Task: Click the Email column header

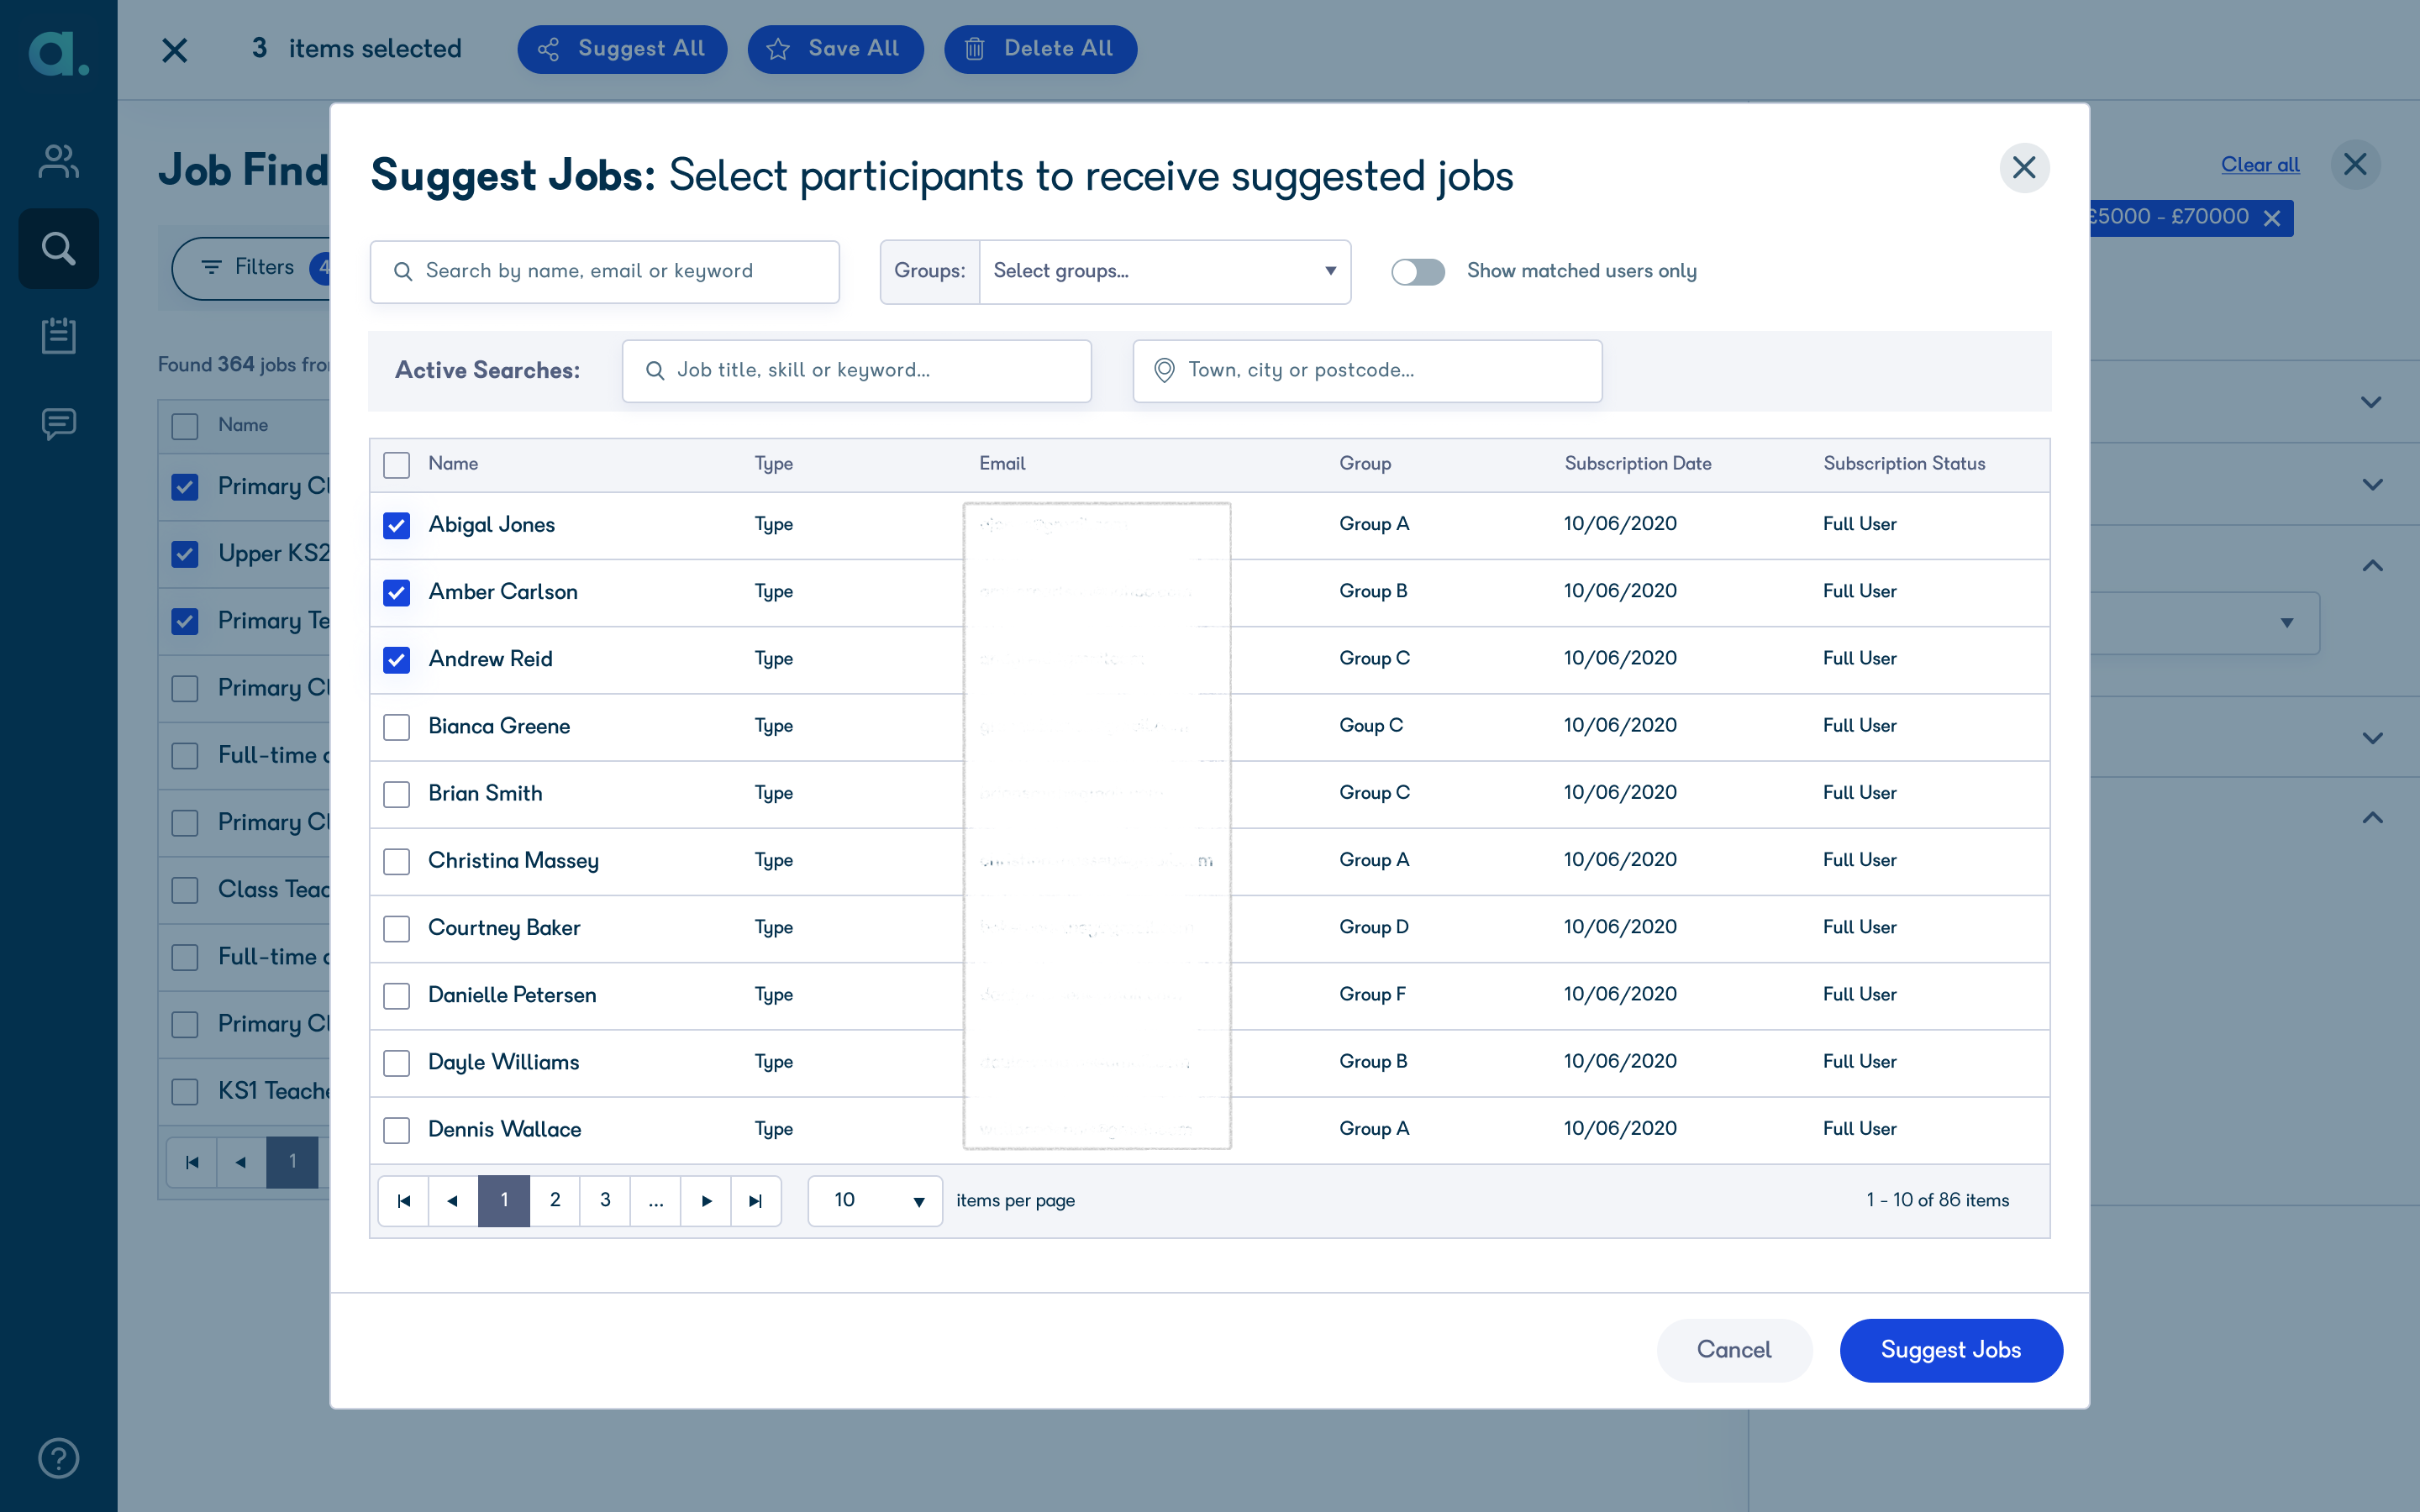Action: (x=1002, y=464)
